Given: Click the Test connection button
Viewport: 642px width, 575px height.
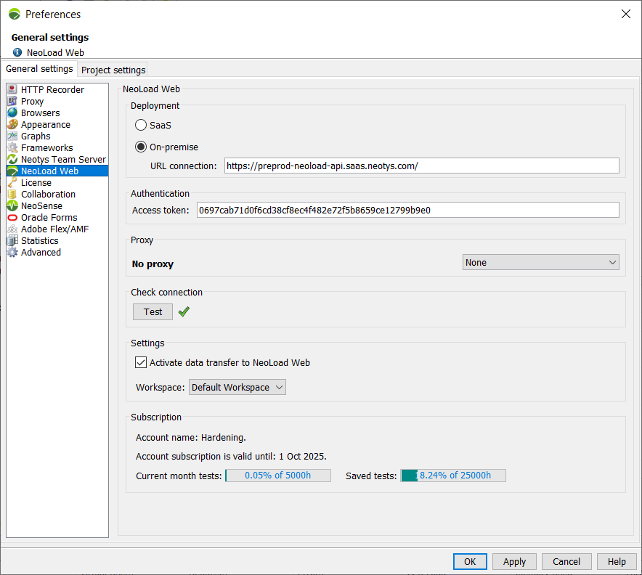Looking at the screenshot, I should click(153, 311).
